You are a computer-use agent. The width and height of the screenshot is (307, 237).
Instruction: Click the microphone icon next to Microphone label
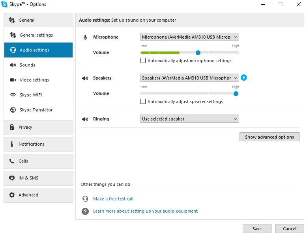[x=85, y=37]
